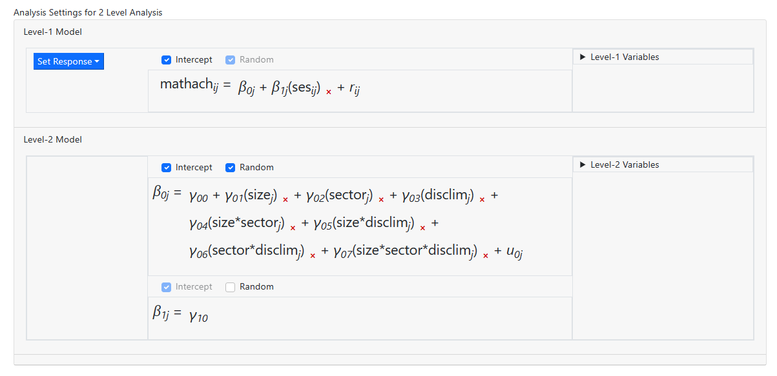Remove the disclim predictor term
Screen dimensions: 777x376
482,200
